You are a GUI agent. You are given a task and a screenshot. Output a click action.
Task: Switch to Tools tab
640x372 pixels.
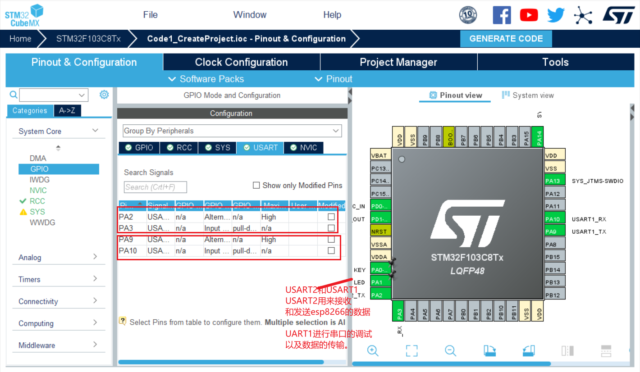(556, 62)
